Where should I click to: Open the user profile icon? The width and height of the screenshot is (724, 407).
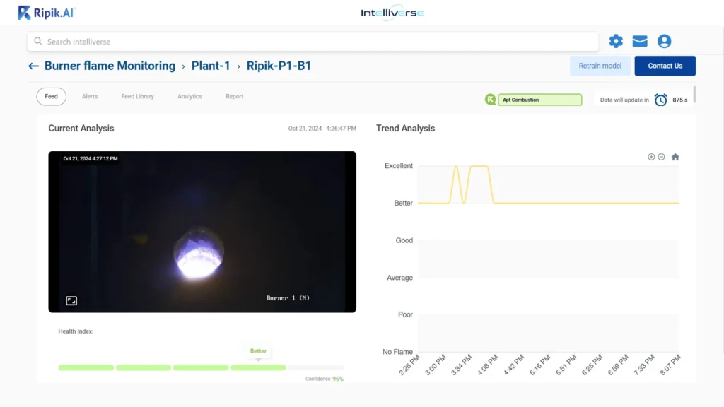pyautogui.click(x=664, y=42)
